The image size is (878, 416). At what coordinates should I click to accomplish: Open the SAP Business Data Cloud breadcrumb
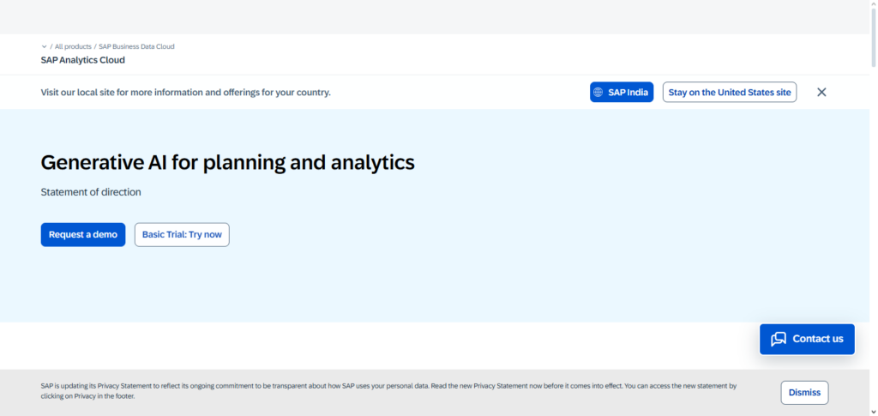[136, 46]
